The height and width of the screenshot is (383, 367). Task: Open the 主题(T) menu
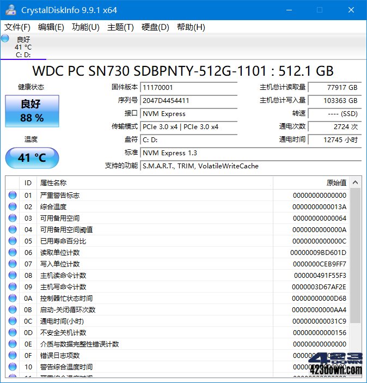[120, 27]
